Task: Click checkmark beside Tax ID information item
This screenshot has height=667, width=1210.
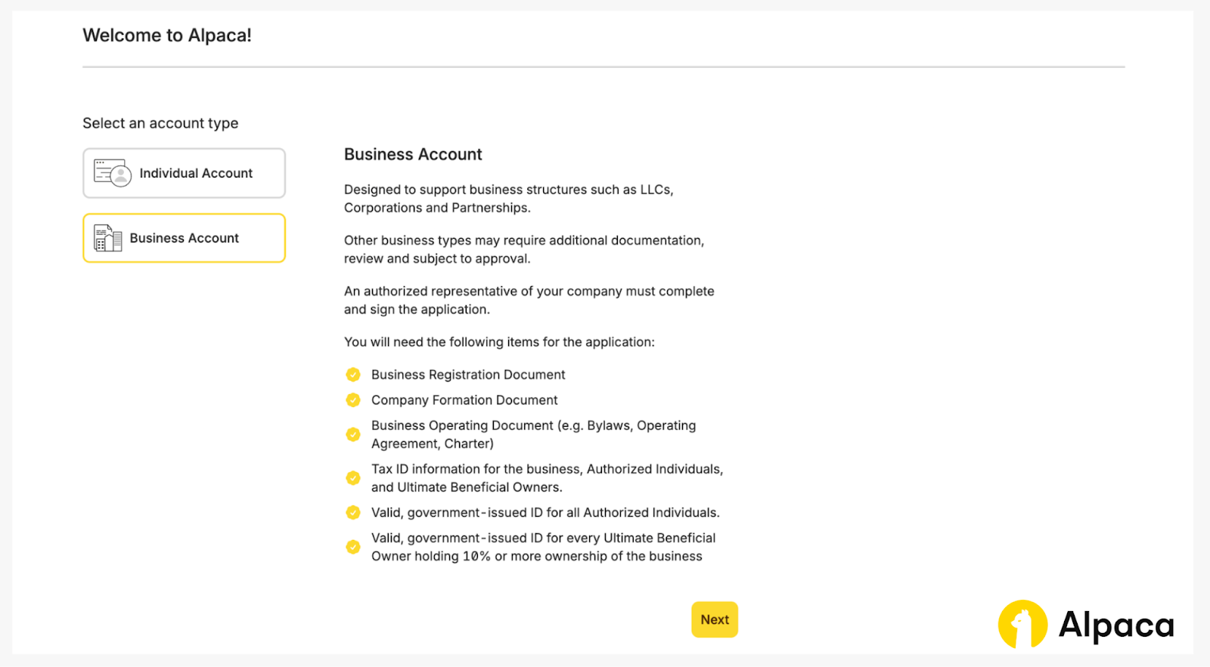Action: 353,478
